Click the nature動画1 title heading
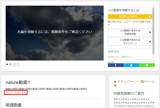This screenshot has height=108, width=160. coord(18,82)
